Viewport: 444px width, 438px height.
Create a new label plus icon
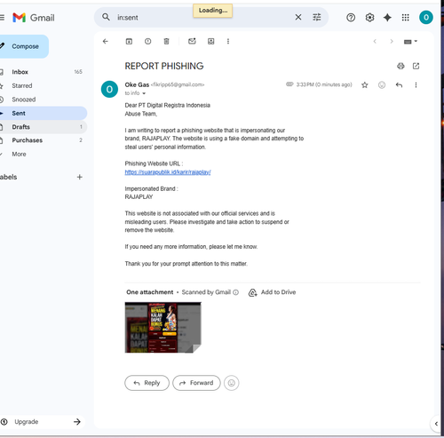pyautogui.click(x=79, y=177)
